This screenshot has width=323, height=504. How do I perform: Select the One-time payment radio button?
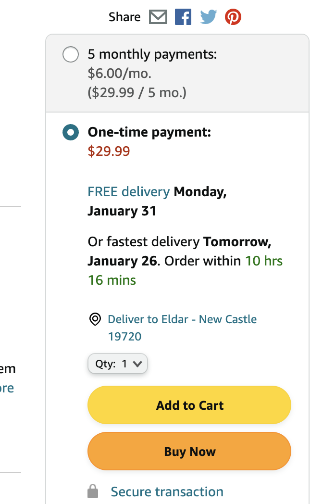click(x=71, y=132)
